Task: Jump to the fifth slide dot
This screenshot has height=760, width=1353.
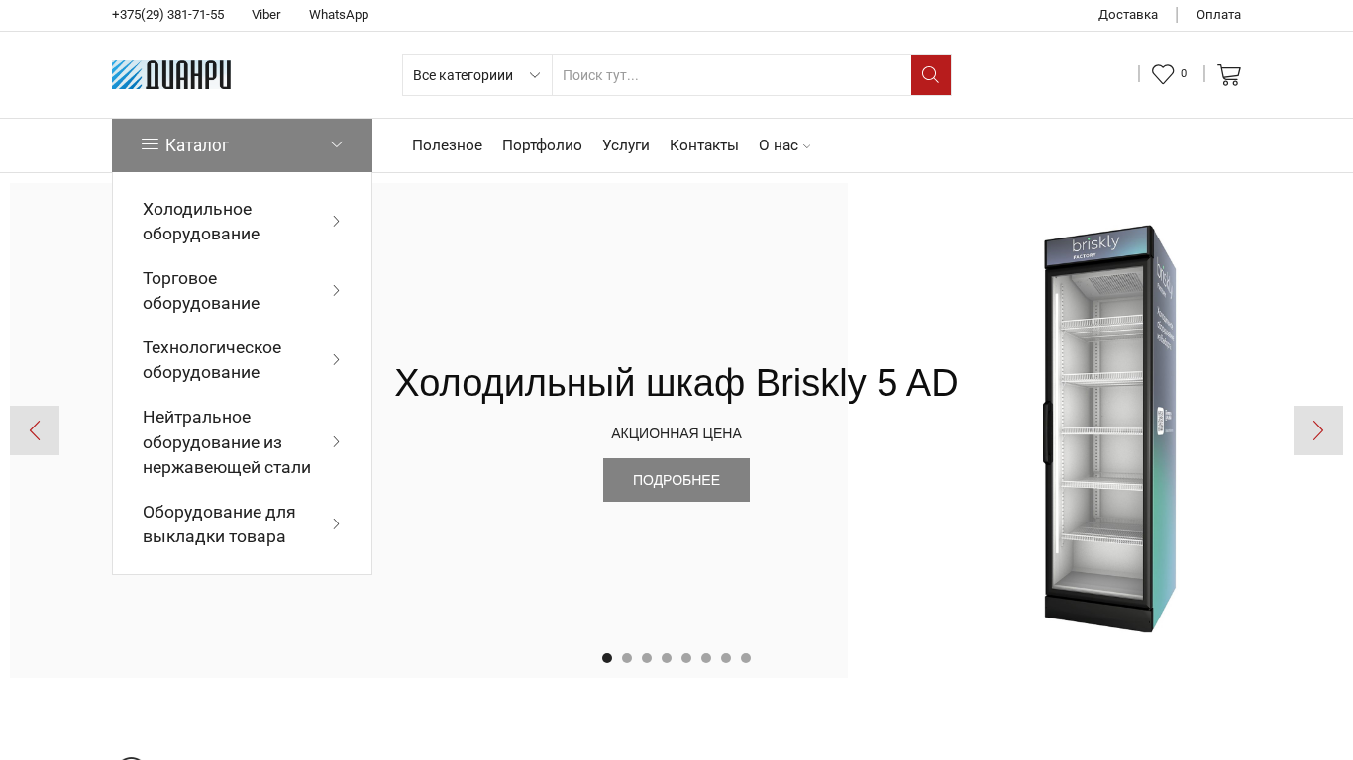Action: (686, 658)
